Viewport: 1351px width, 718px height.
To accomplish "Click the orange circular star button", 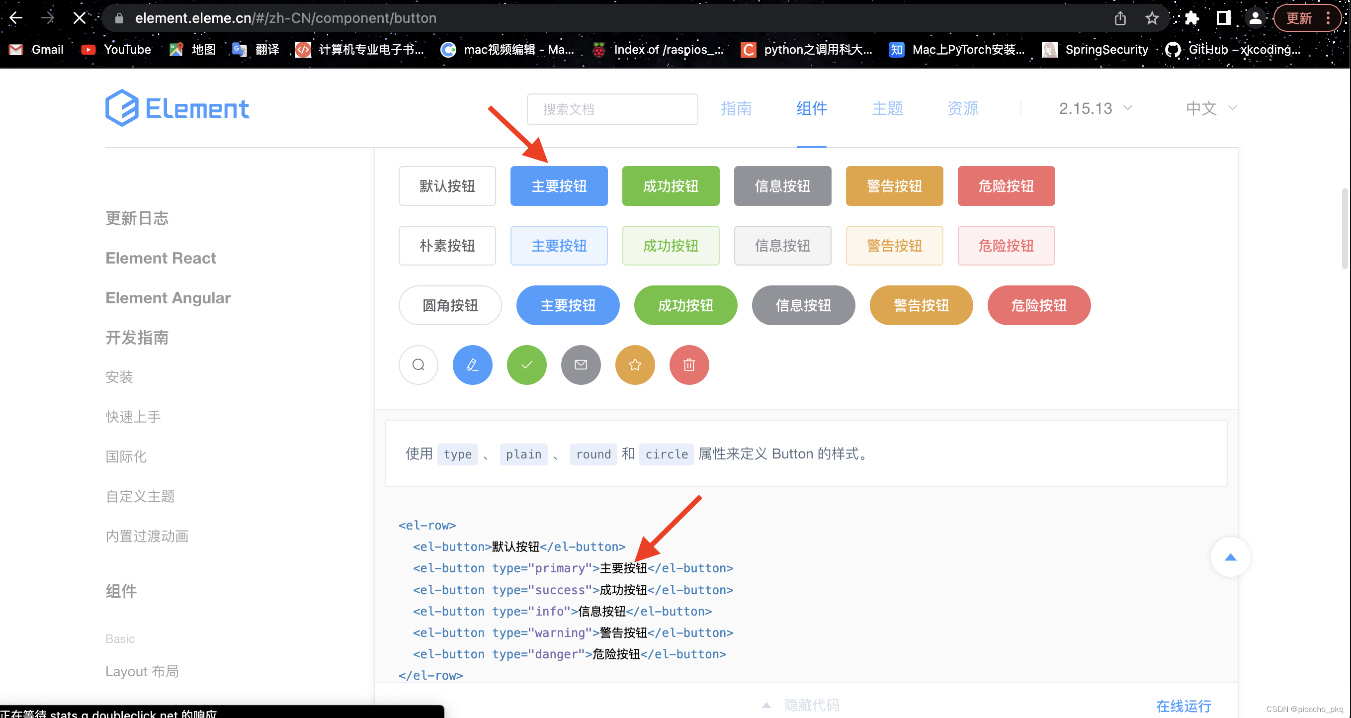I will (x=635, y=364).
